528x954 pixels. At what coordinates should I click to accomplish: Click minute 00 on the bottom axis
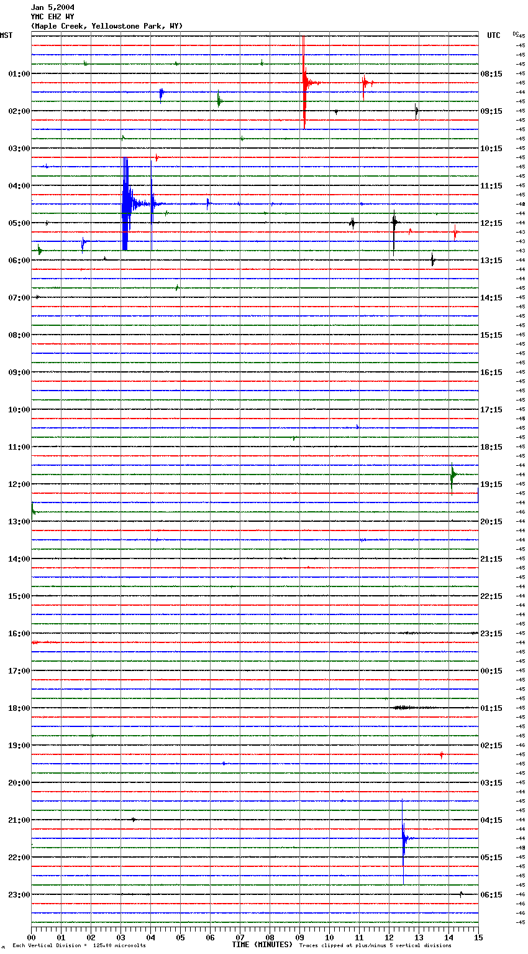pos(31,937)
